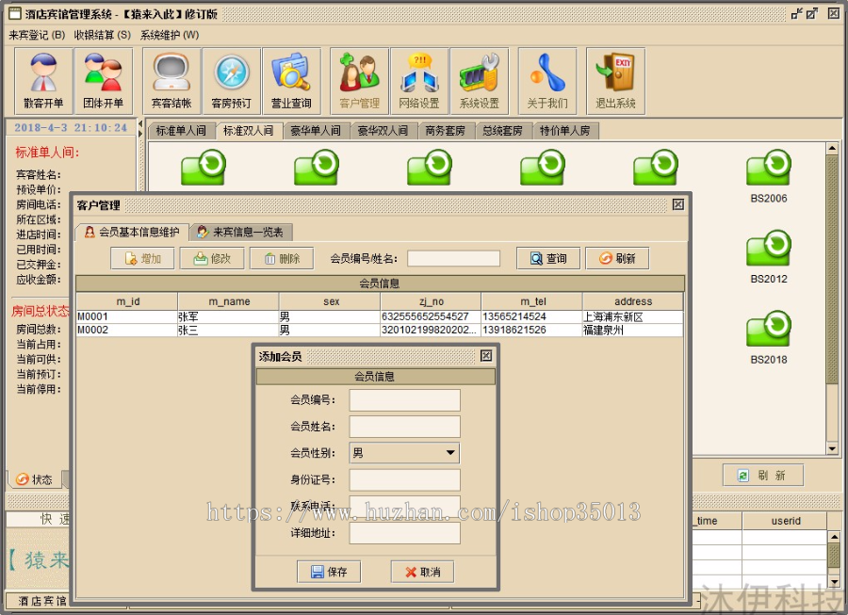Switch to the 标准双人间 room tab
848x615 pixels.
(250, 131)
